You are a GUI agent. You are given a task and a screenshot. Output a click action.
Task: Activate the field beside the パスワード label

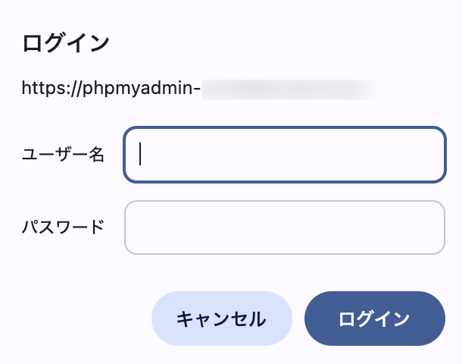(284, 227)
